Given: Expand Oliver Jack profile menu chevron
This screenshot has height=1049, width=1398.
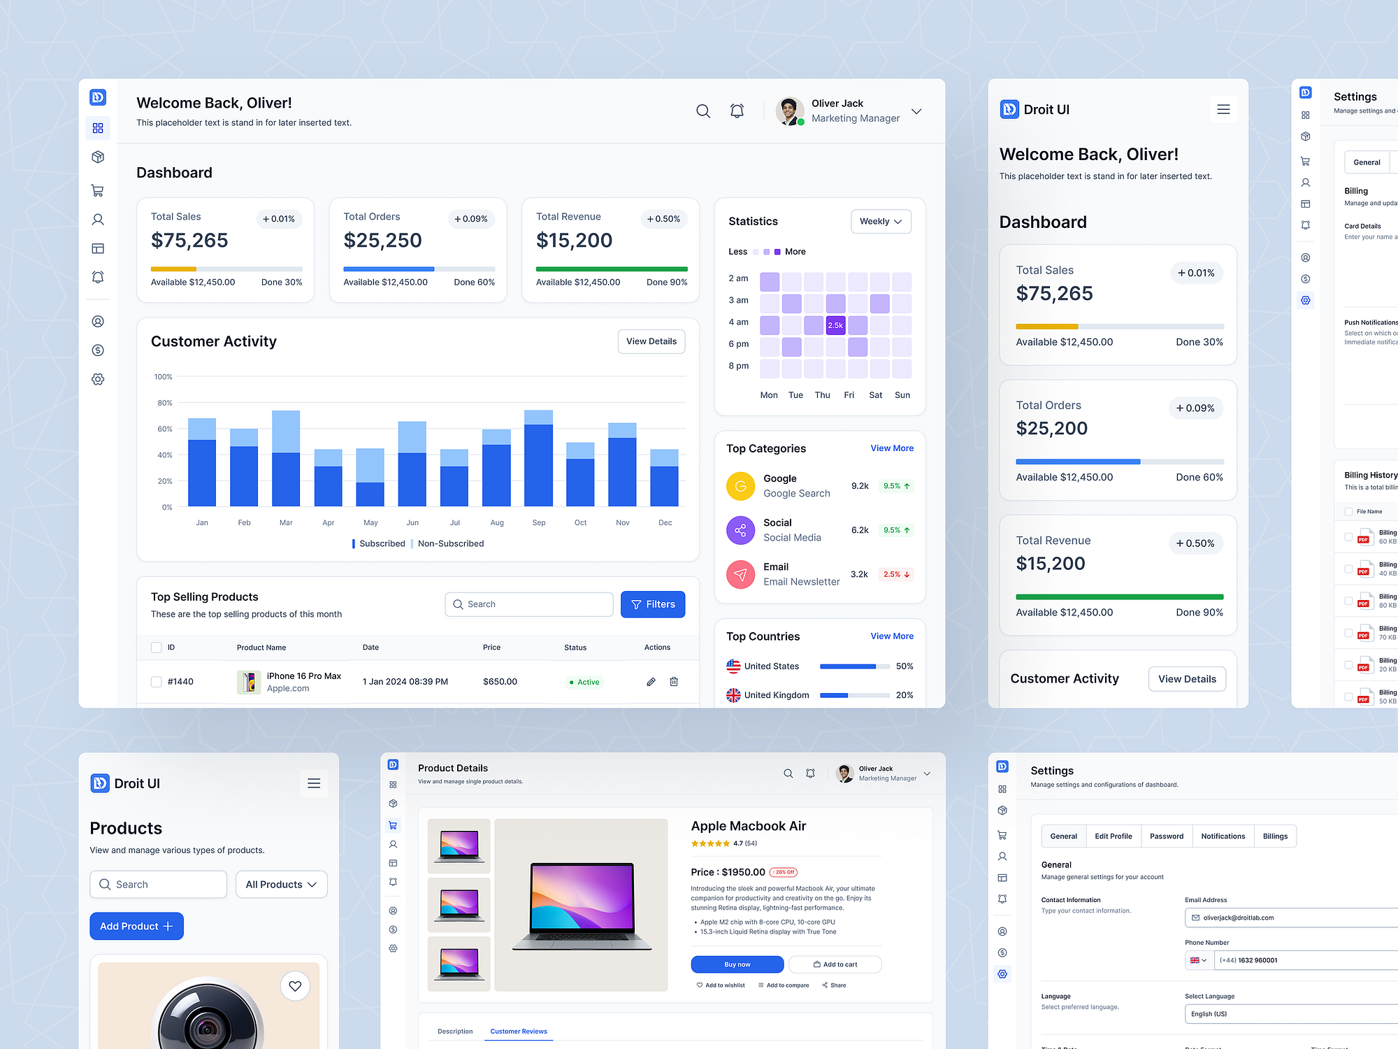Looking at the screenshot, I should click(916, 111).
